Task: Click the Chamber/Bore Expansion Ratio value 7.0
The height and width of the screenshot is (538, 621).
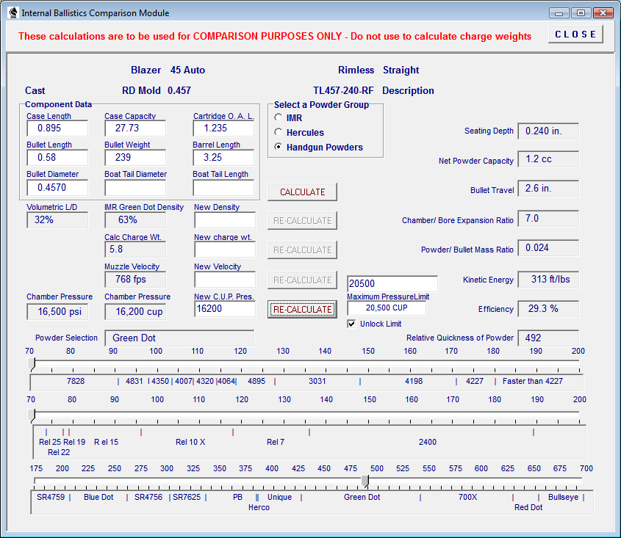Action: tap(548, 219)
